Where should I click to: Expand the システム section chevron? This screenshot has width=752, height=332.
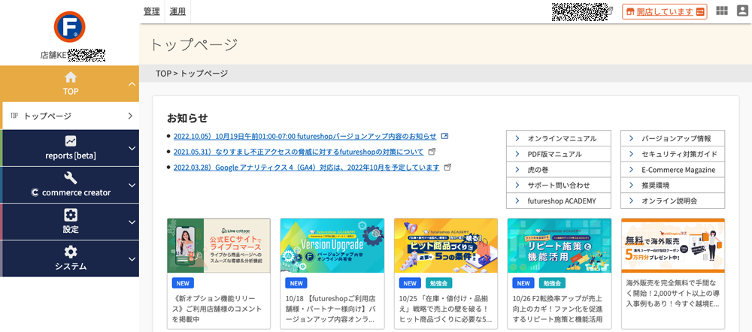(132, 259)
